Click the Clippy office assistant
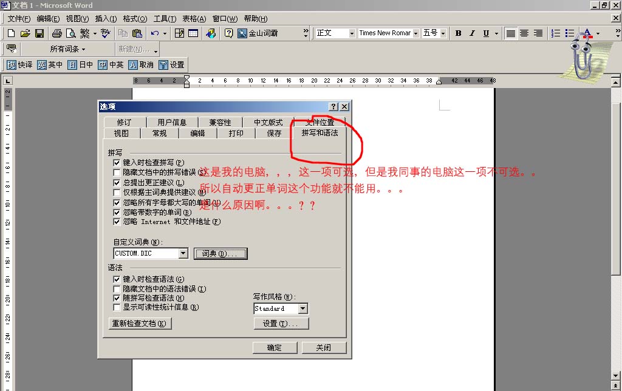 point(583,58)
